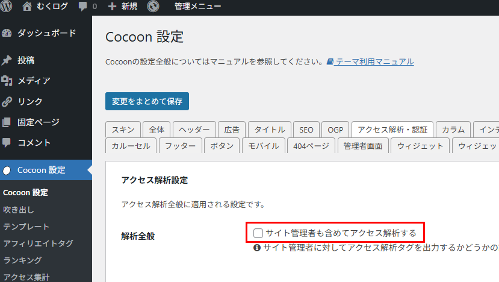Switch to the 404ページ tab
Viewport: 499px width, 282px height.
coord(311,146)
